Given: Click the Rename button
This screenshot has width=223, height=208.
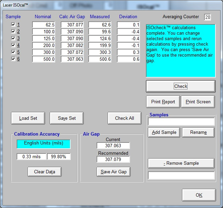Looking at the screenshot, I should point(199,132).
